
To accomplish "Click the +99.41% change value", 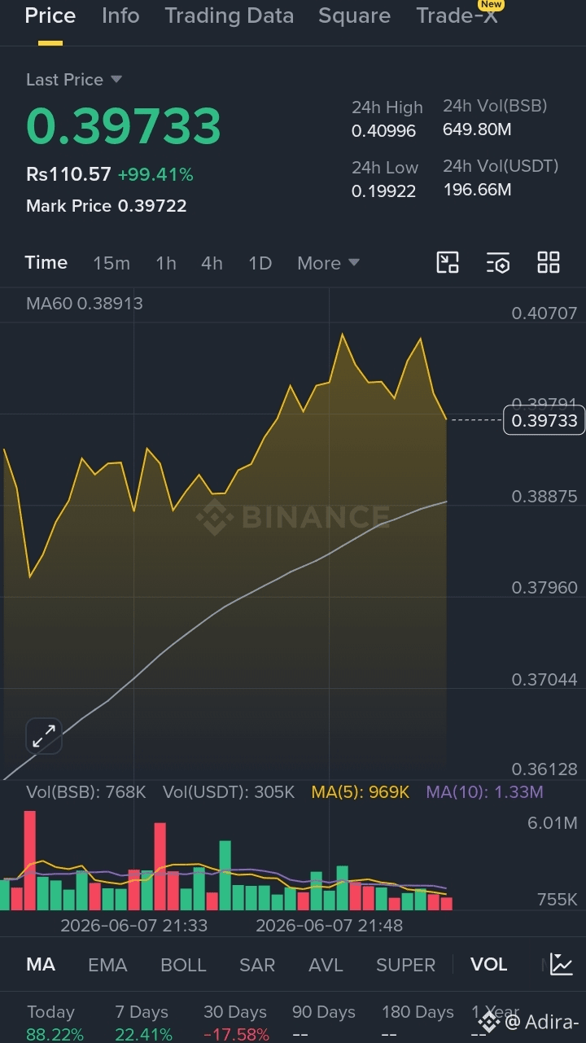I will coord(155,174).
